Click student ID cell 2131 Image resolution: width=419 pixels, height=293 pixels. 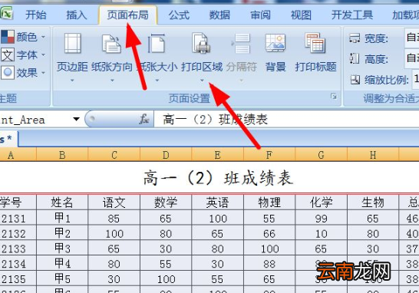click(18, 218)
